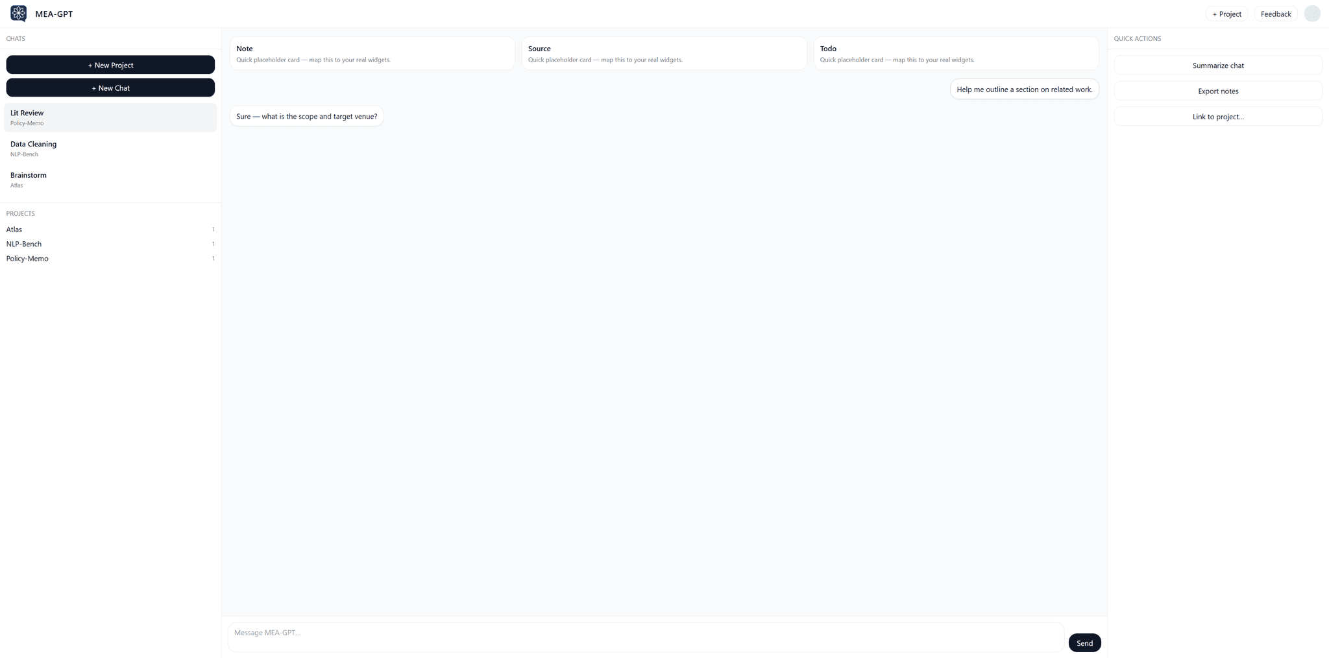Screen dimensions: 1329x658
Task: Click the + Project button in the header
Action: pos(1226,14)
